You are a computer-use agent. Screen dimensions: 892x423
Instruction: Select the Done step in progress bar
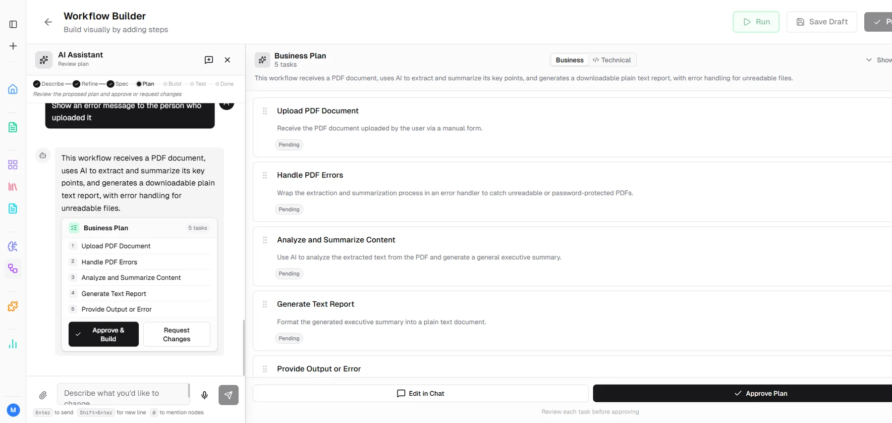pos(224,84)
